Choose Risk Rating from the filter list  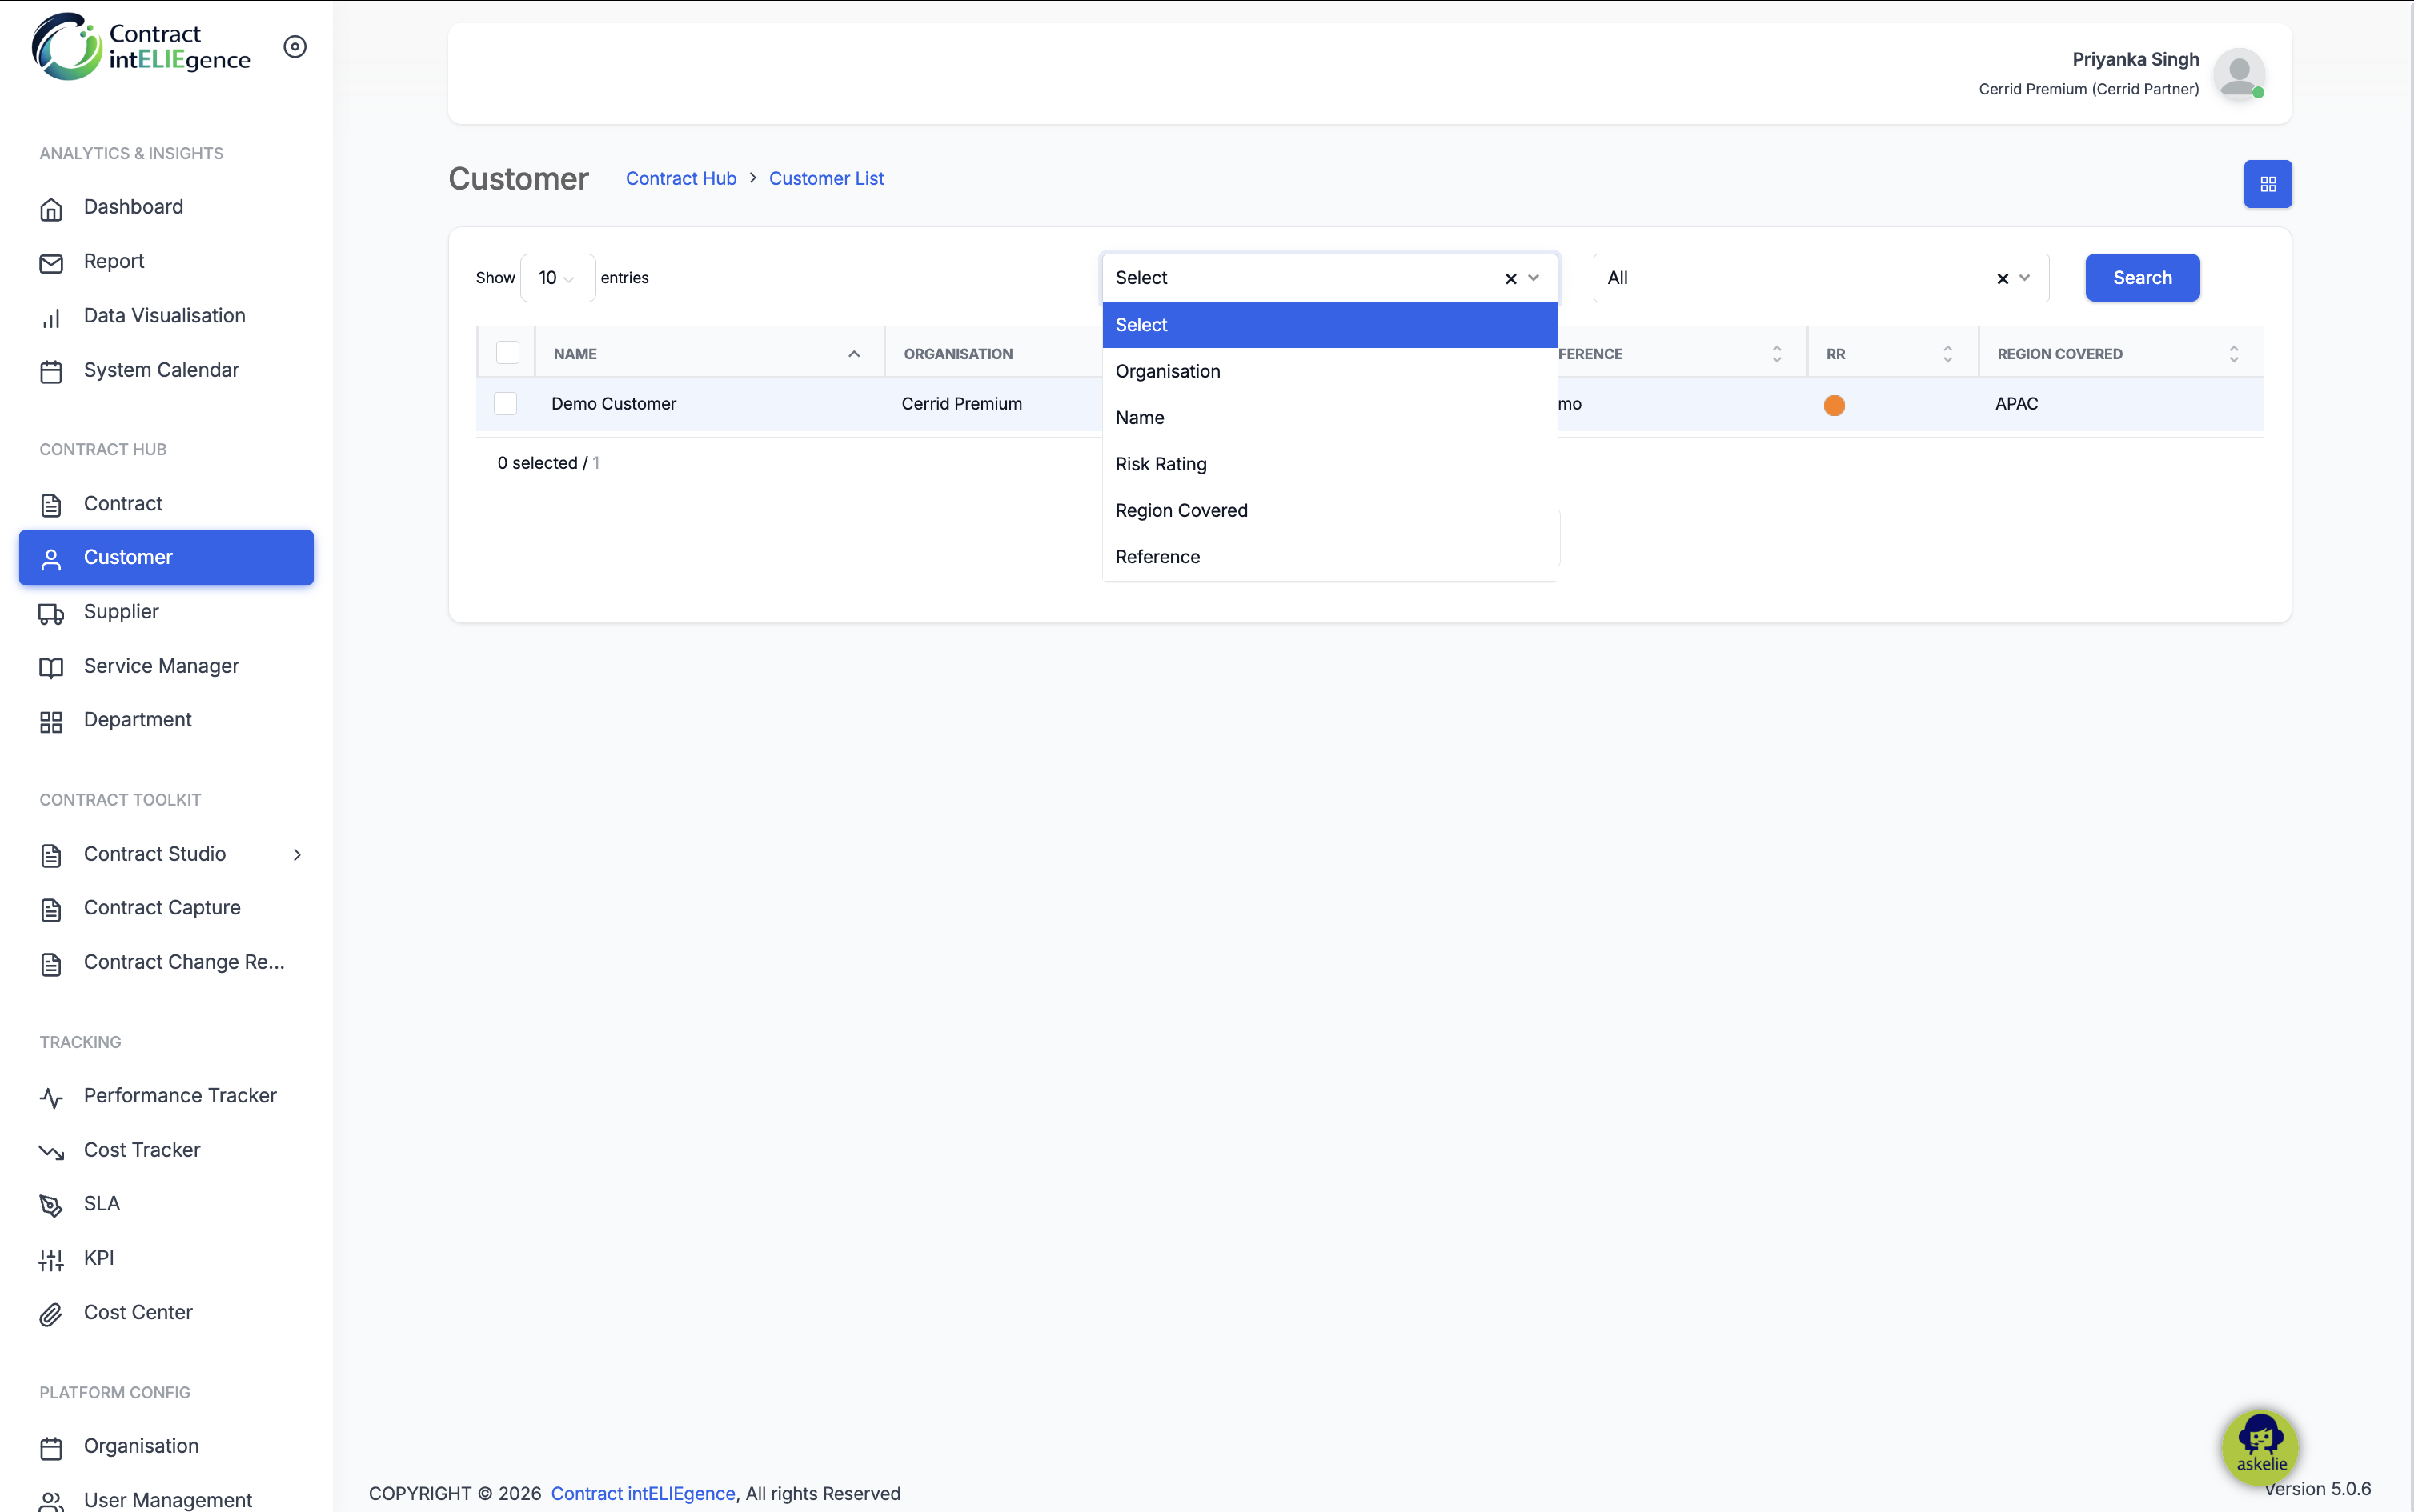tap(1329, 464)
